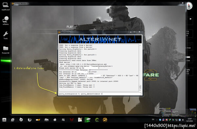Click the console command input field

pos(100,94)
